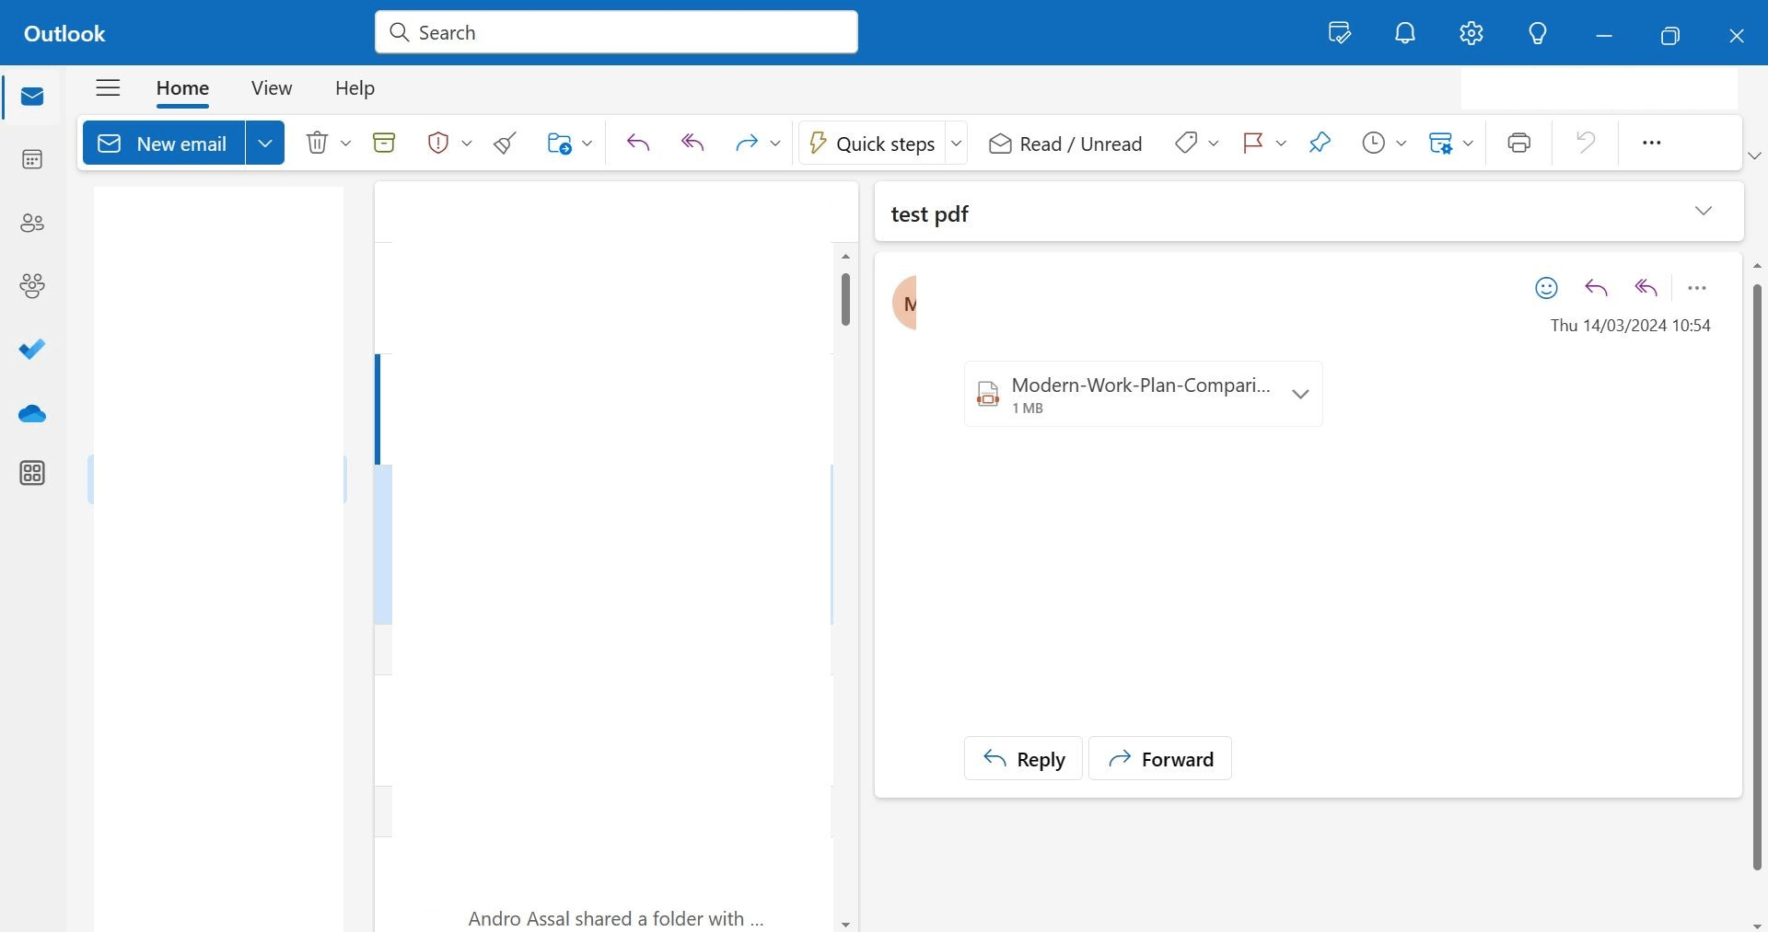Categorize email using the tag icon
Viewport: 1768px width, 932px height.
pyautogui.click(x=1186, y=143)
